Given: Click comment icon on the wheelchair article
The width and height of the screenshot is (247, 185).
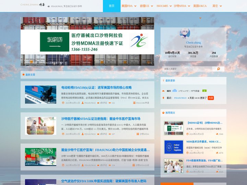Looking at the screenshot, I should 98,103.
